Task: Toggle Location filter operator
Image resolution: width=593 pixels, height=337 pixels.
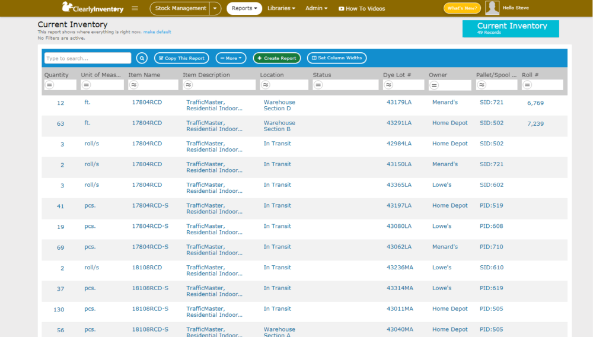Action: tap(266, 85)
